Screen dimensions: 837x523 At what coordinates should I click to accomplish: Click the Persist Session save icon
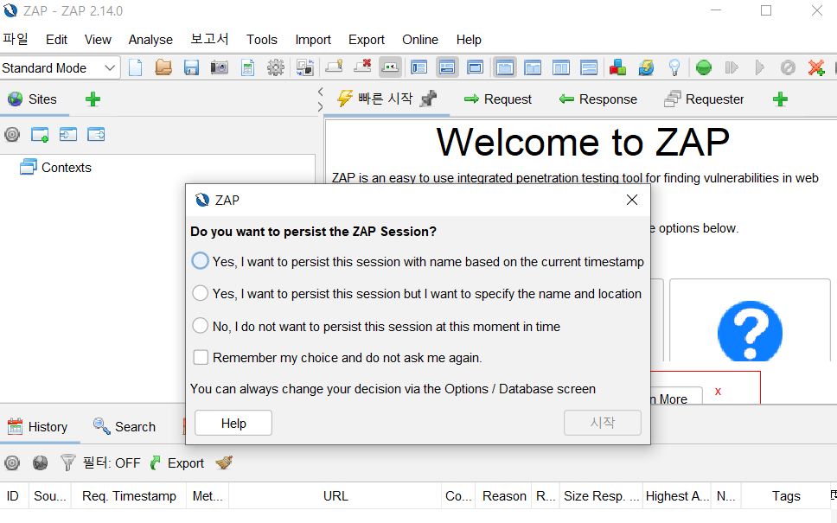tap(191, 67)
